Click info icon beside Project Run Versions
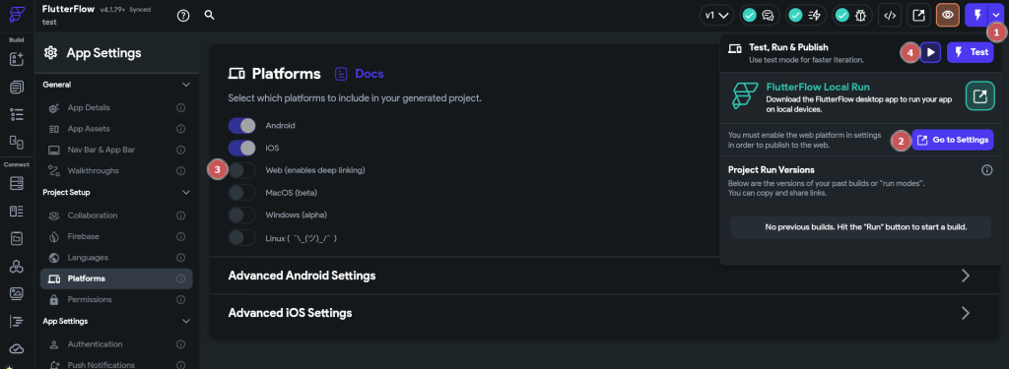1009x369 pixels. [x=986, y=170]
